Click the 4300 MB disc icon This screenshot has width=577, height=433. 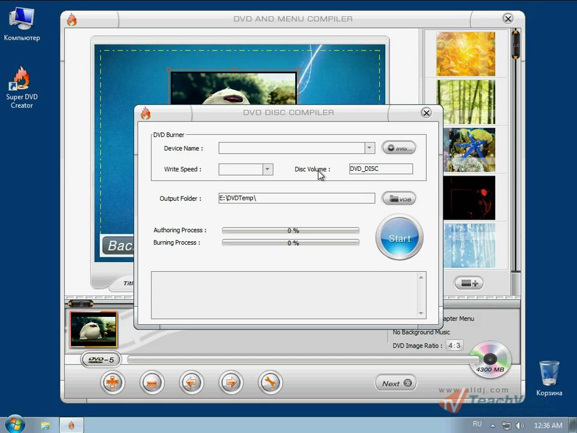tap(490, 360)
